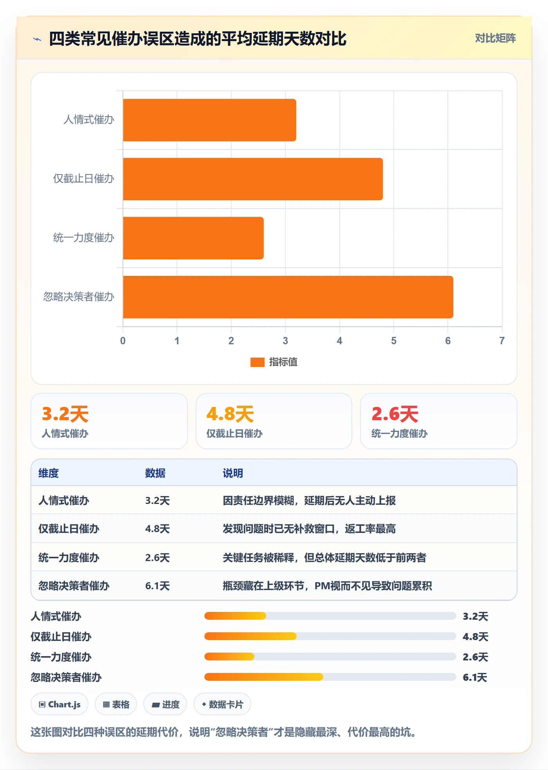Select the 人情式催办 bar in chart
The width and height of the screenshot is (548, 770).
209,120
